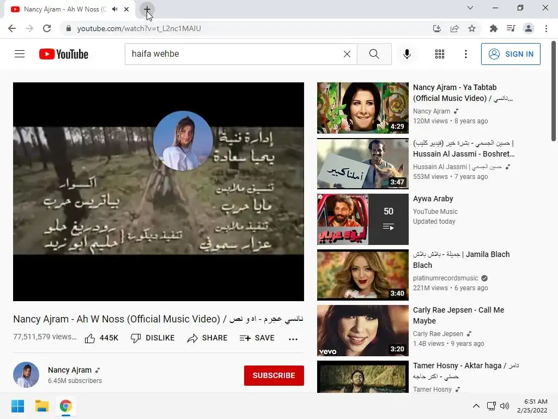Screen dimensions: 558x419
Task: Open Aywa Araby playlist thumbnail
Action: point(362,219)
